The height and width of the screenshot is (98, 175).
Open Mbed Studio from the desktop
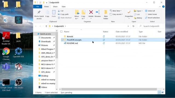(19, 22)
